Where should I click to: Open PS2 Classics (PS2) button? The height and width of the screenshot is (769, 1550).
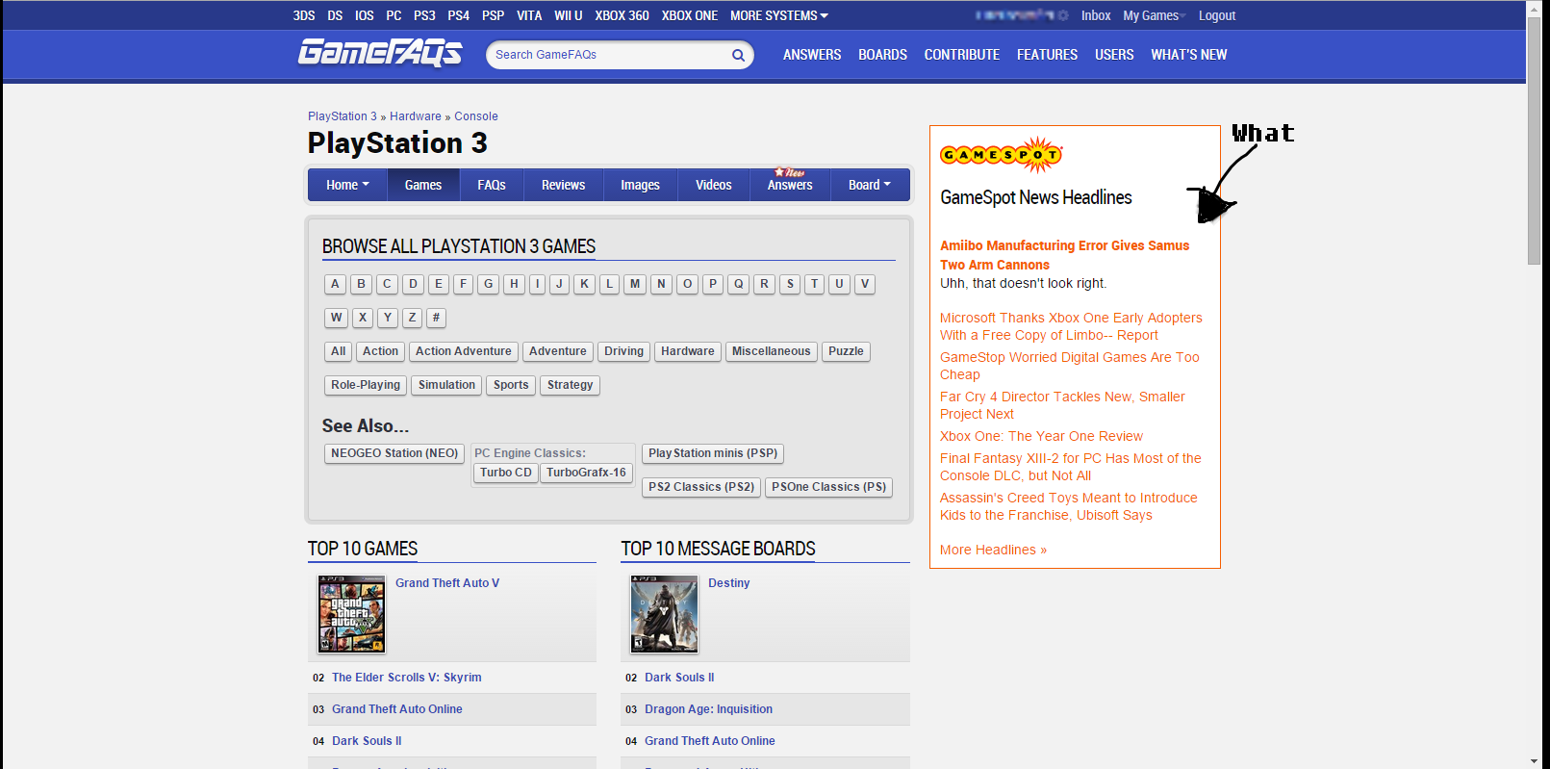(701, 487)
